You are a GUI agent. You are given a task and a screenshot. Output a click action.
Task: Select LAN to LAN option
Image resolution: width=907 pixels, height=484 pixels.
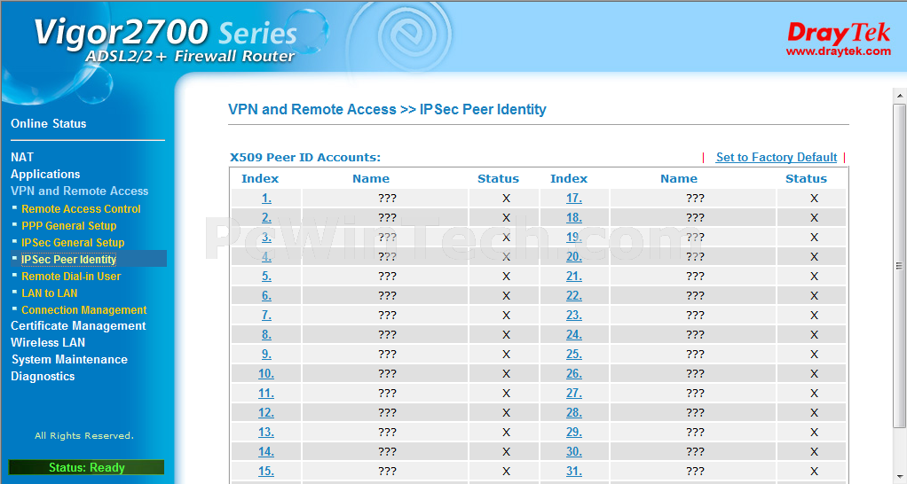click(x=49, y=293)
